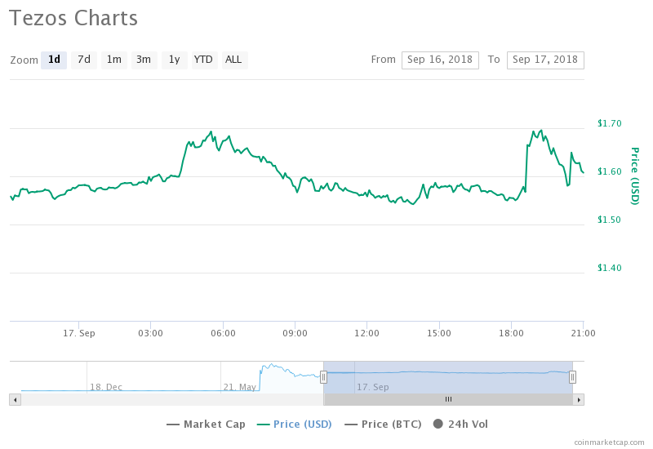
Task: Toggle the Market Cap series
Action: coord(206,424)
